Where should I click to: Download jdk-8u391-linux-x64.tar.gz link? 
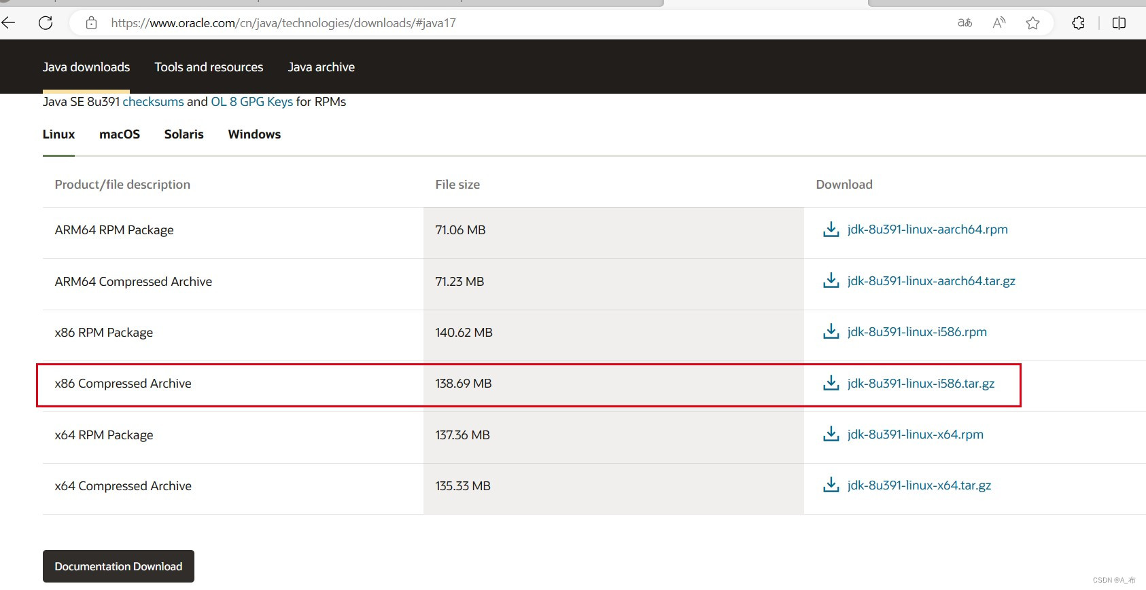coord(919,485)
